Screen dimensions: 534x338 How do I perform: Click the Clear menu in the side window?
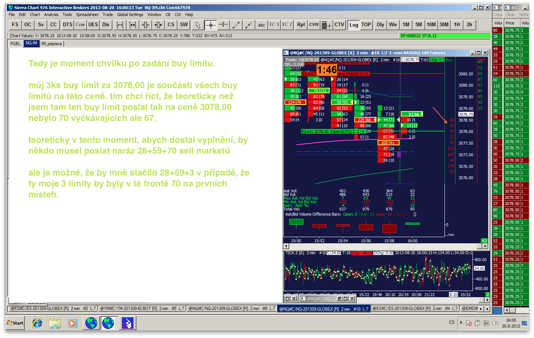click(510, 15)
